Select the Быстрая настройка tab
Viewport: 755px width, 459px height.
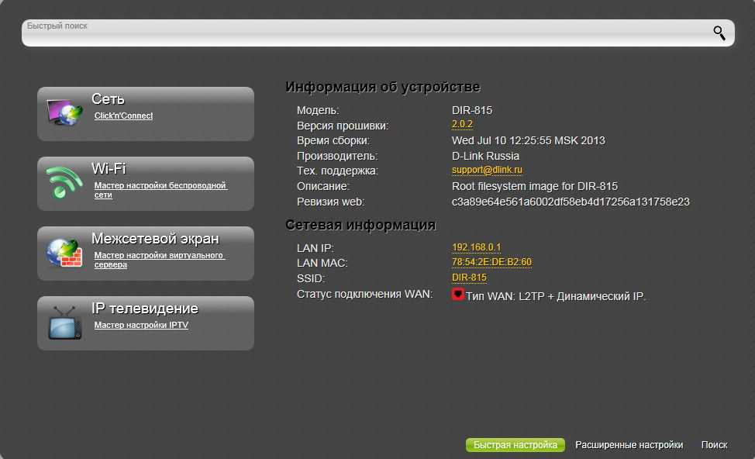[x=515, y=445]
